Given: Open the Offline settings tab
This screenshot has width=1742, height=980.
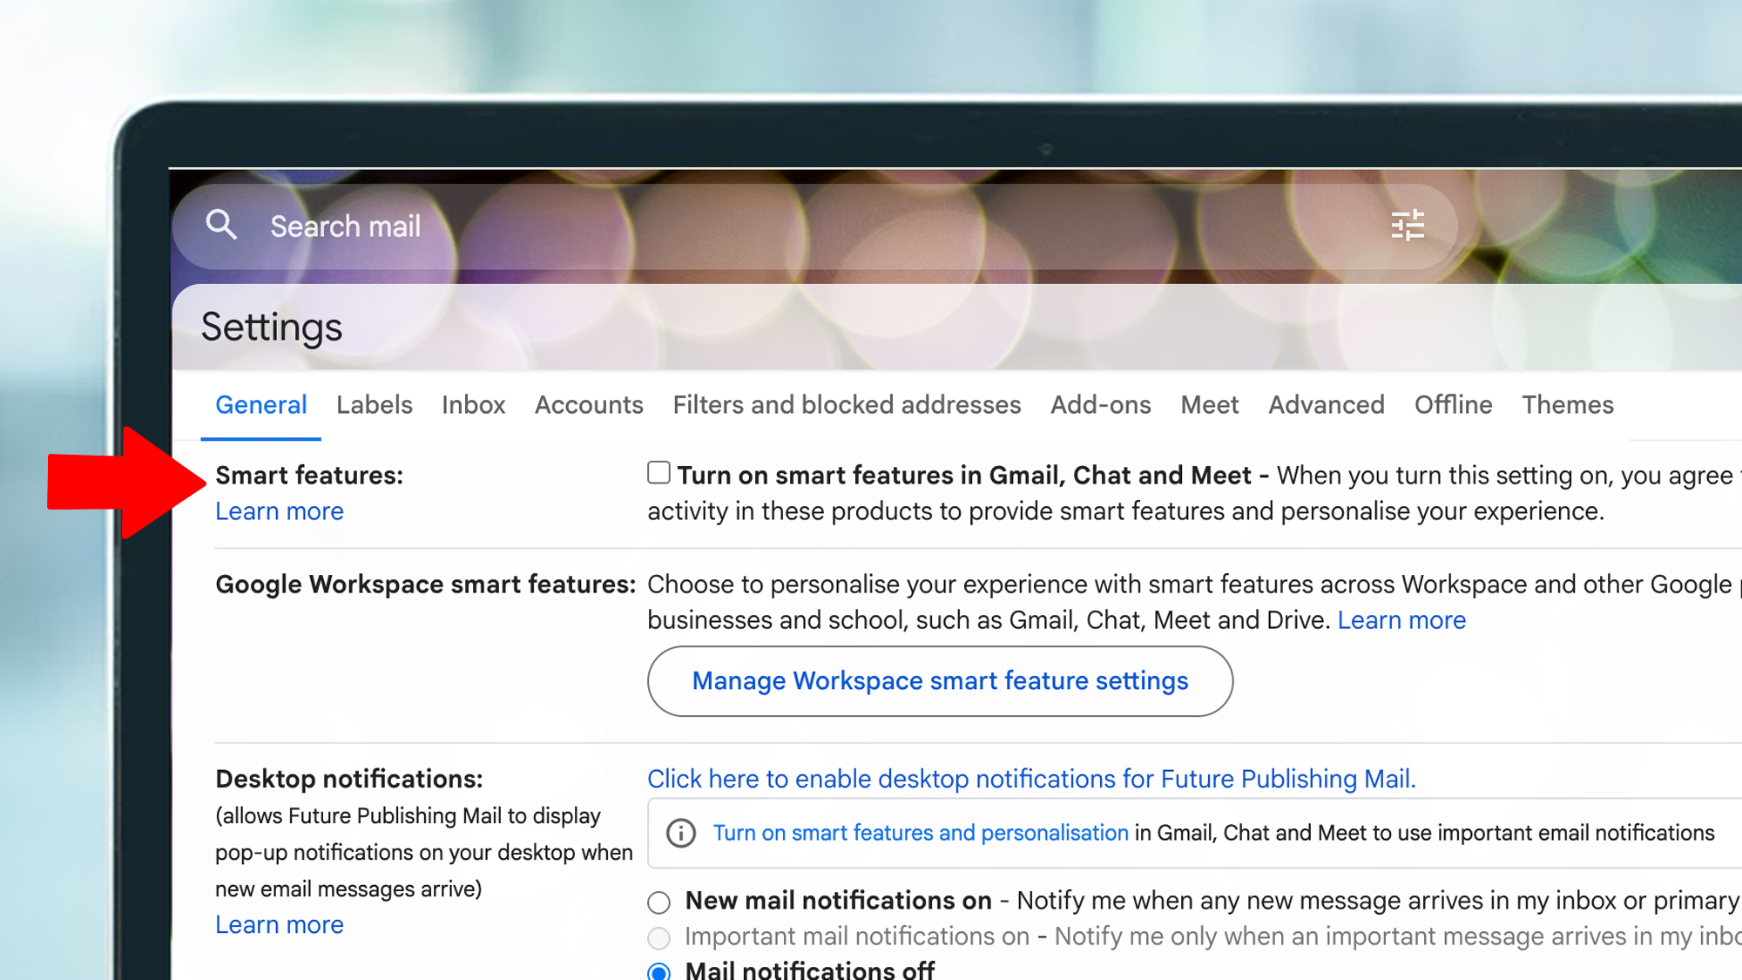Looking at the screenshot, I should (x=1453, y=404).
